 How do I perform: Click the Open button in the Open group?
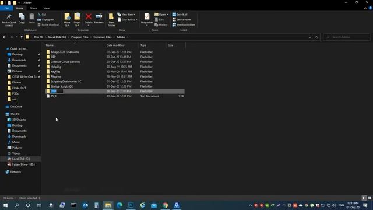tap(161, 15)
